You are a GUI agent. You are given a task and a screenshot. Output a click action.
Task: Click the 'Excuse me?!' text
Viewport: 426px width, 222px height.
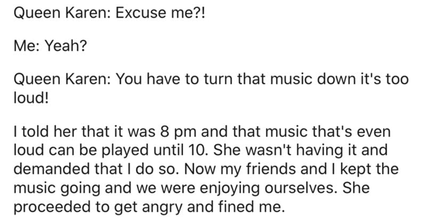click(160, 13)
